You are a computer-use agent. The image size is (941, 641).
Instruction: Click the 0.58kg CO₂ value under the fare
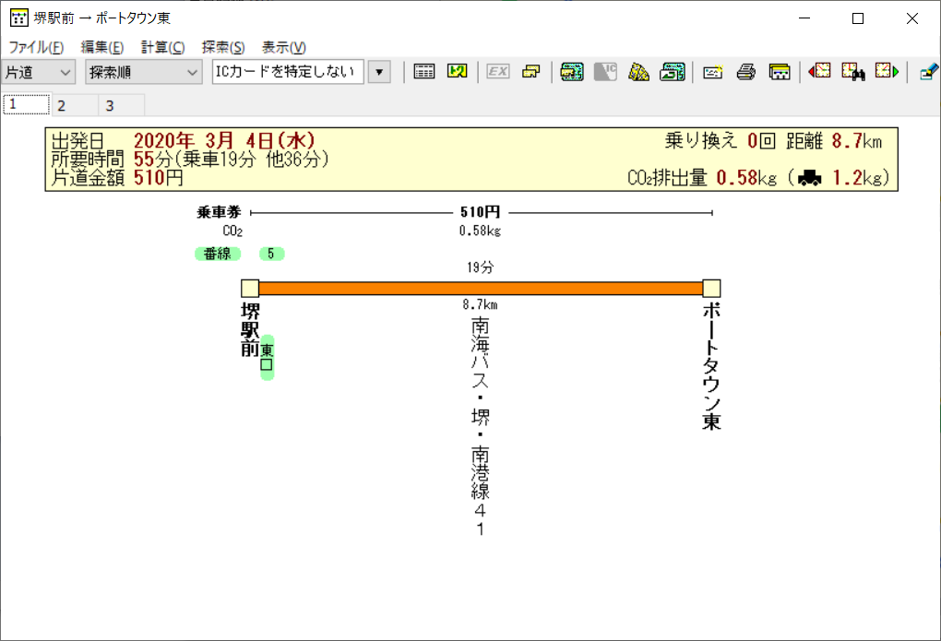[x=480, y=231]
